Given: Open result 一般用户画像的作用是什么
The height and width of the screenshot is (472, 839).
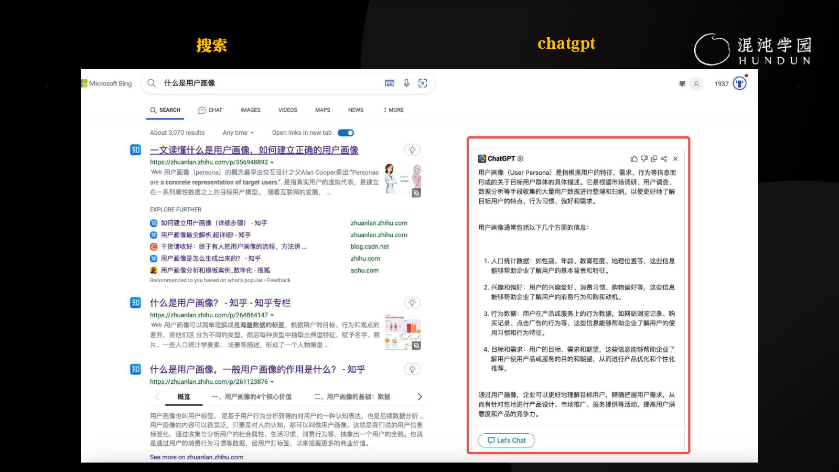Looking at the screenshot, I should (257, 369).
